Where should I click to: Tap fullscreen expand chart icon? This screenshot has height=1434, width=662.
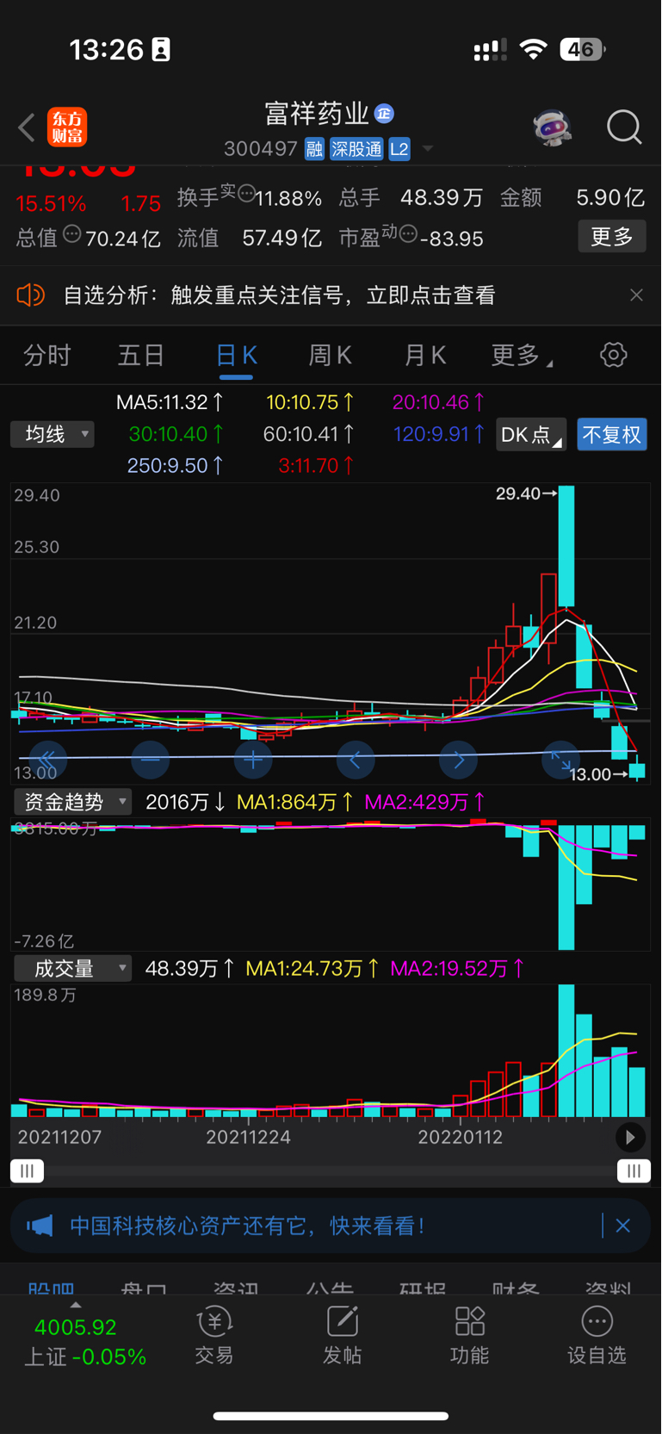coord(560,760)
